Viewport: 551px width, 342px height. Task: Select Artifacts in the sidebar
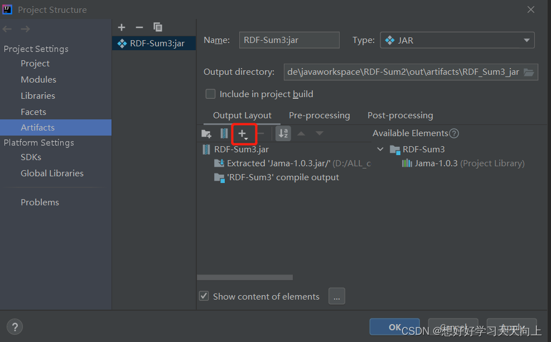(x=56, y=128)
